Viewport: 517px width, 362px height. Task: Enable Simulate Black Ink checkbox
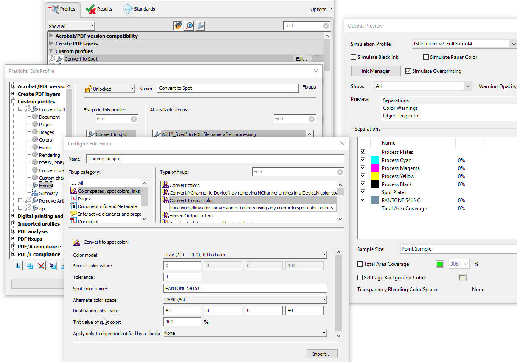[x=354, y=57]
